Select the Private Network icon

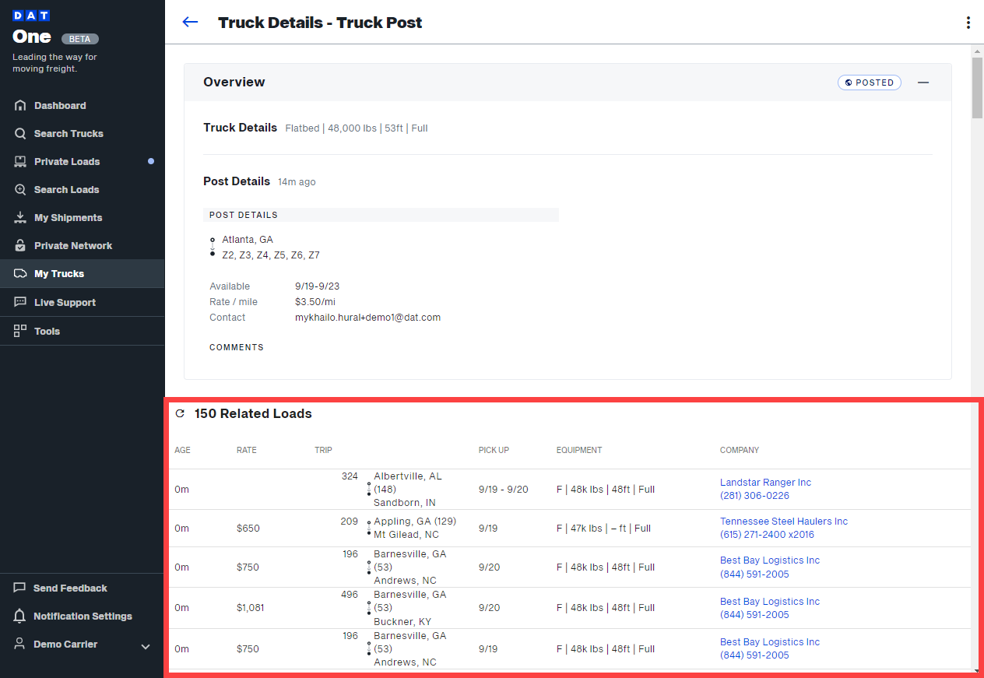coord(21,245)
